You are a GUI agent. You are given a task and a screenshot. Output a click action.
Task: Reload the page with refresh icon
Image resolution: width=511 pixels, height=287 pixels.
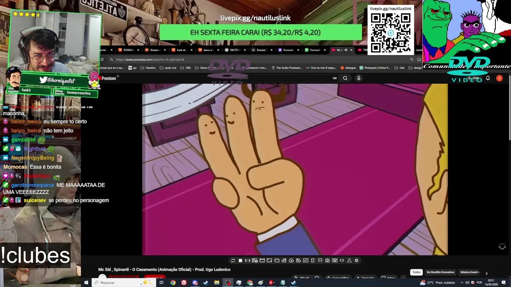[x=102, y=59]
